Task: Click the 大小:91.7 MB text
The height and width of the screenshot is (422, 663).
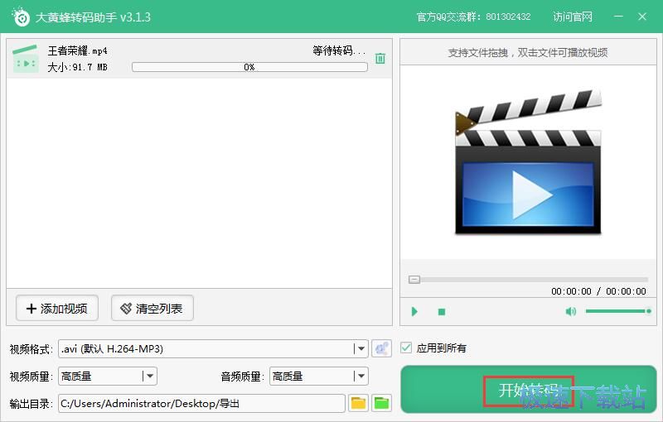Action: click(77, 67)
